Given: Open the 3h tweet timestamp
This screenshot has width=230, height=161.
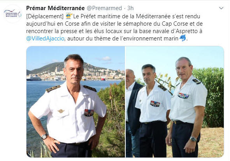Looking at the screenshot, I should tap(130, 8).
